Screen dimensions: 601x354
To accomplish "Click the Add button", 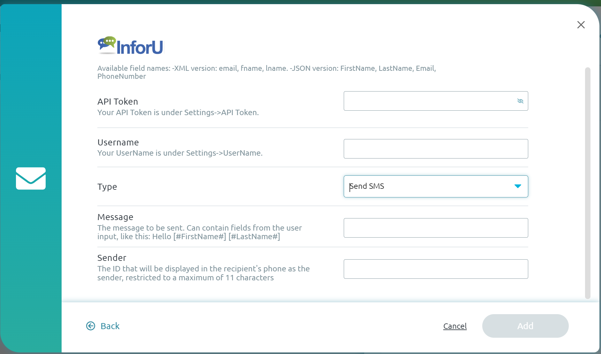I will coord(525,326).
